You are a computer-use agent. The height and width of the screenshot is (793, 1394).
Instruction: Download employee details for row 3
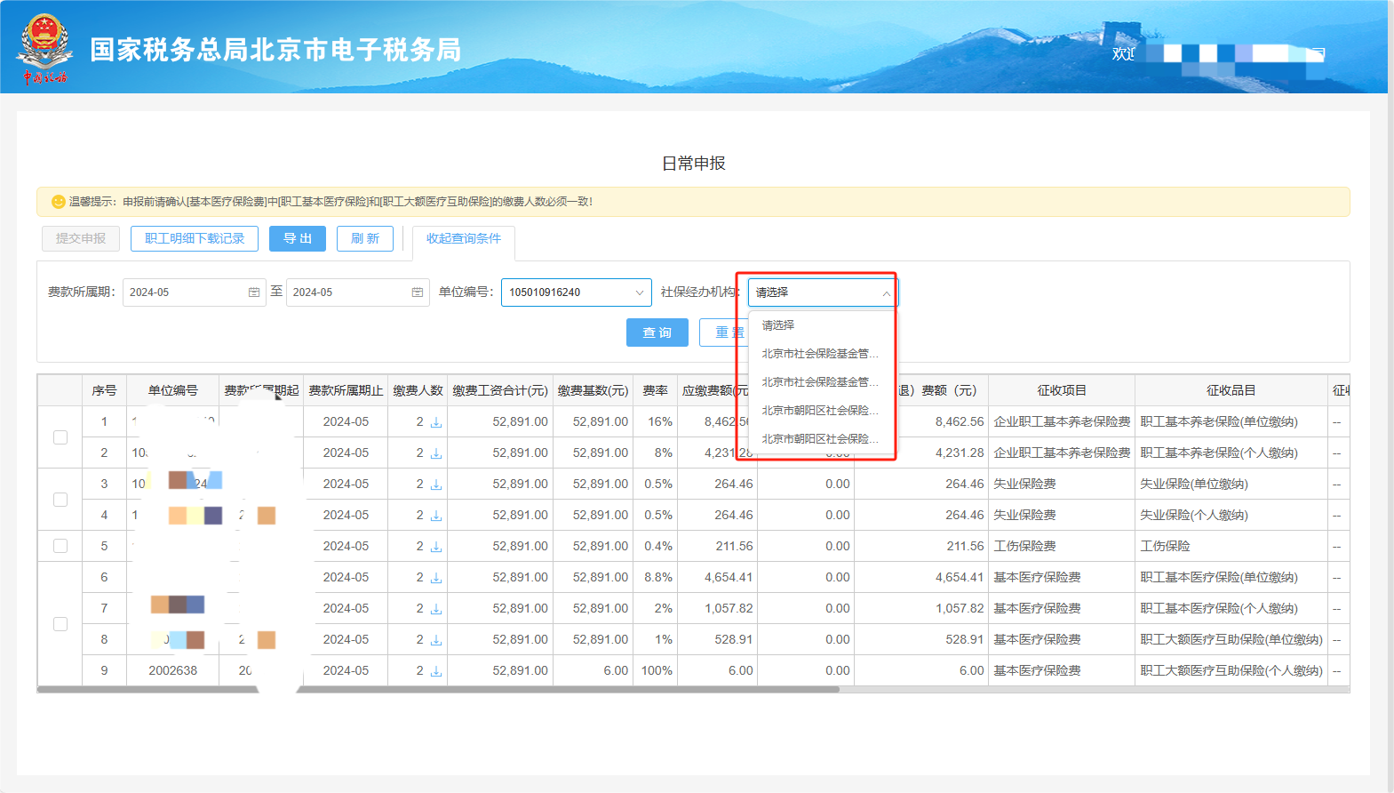coord(436,485)
